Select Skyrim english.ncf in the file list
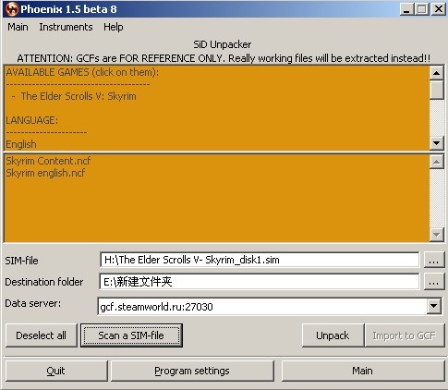Image resolution: width=448 pixels, height=390 pixels. click(45, 173)
